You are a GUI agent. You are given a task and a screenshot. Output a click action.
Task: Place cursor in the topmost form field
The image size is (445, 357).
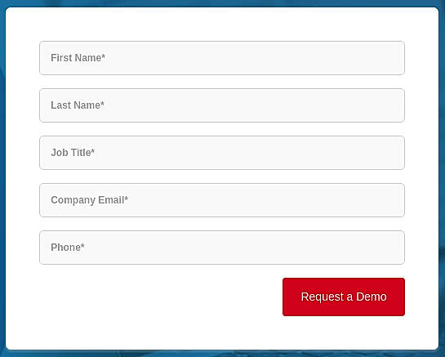pyautogui.click(x=222, y=58)
